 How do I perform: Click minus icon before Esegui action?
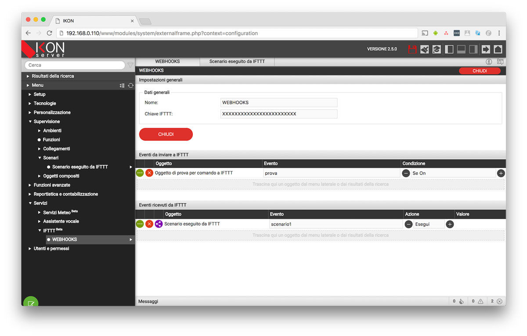pyautogui.click(x=408, y=224)
